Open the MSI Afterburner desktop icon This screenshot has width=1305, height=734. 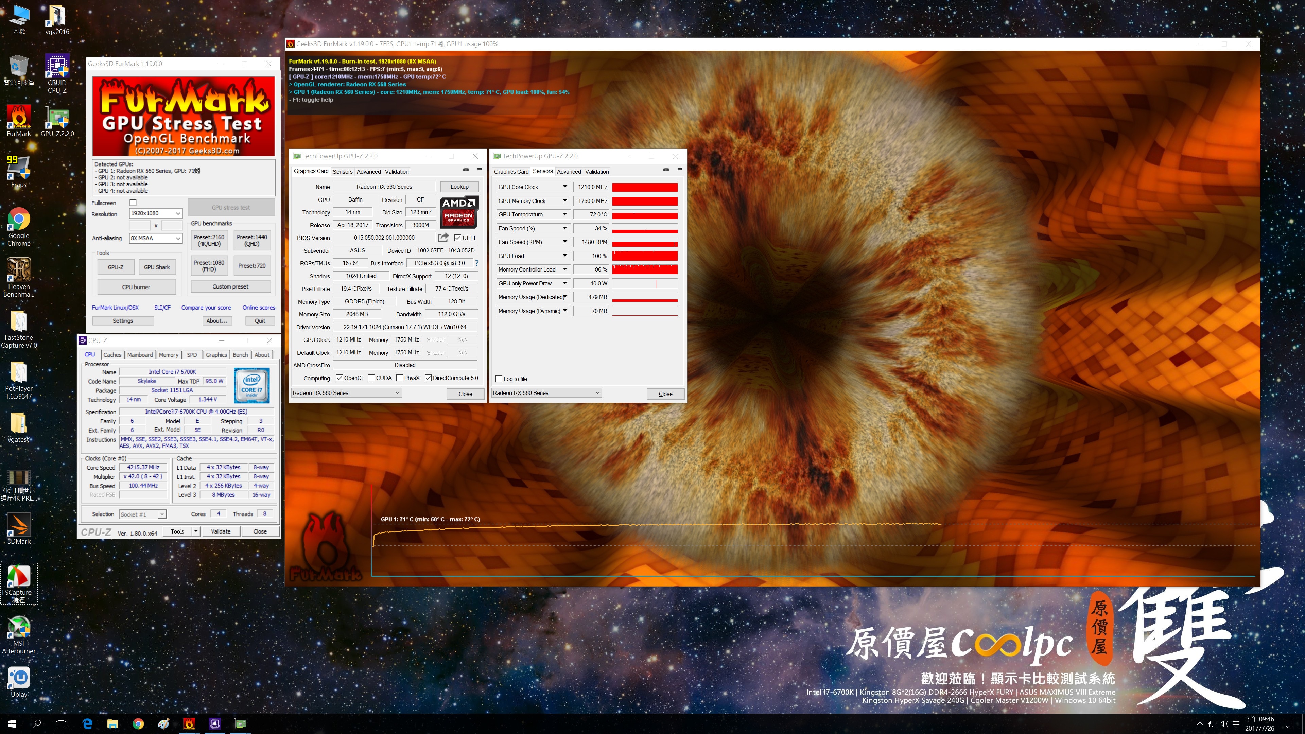click(19, 635)
